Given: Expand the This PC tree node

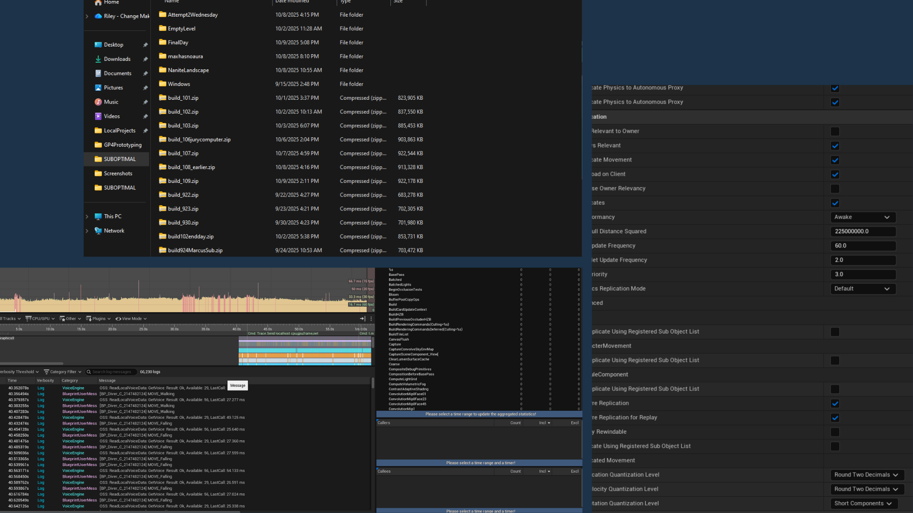Looking at the screenshot, I should click(87, 217).
